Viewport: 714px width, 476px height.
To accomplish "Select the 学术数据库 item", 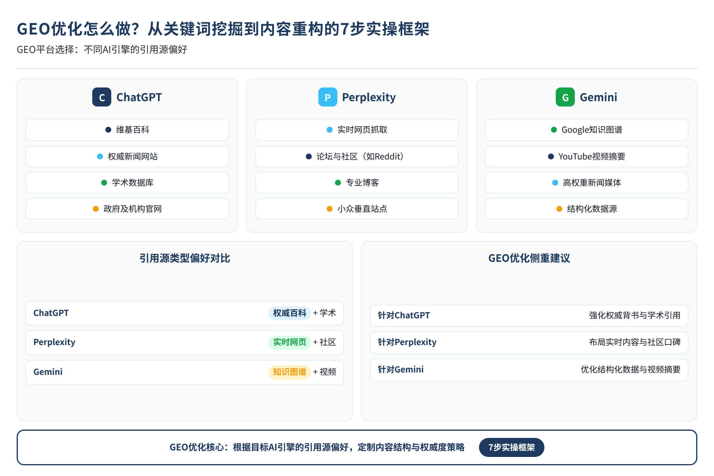I will (x=127, y=183).
